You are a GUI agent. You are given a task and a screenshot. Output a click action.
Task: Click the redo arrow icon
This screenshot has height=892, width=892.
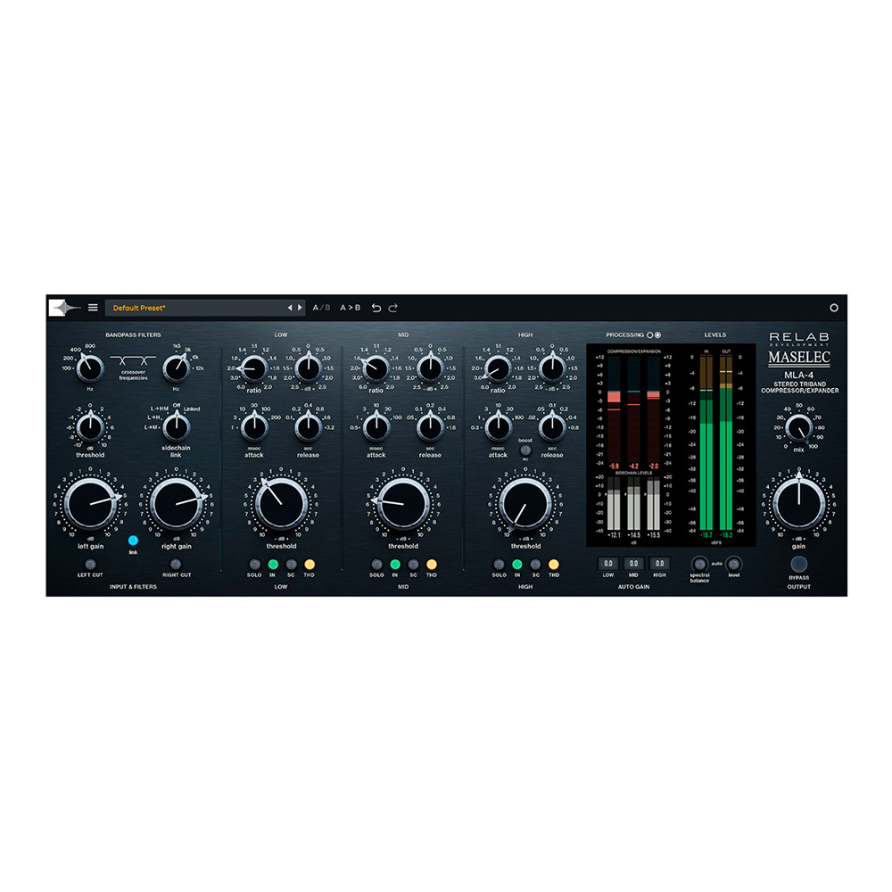click(392, 308)
